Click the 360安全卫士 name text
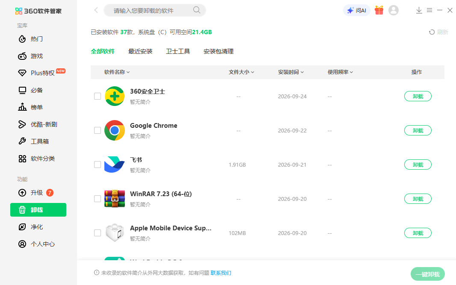456x285 pixels. (x=148, y=91)
